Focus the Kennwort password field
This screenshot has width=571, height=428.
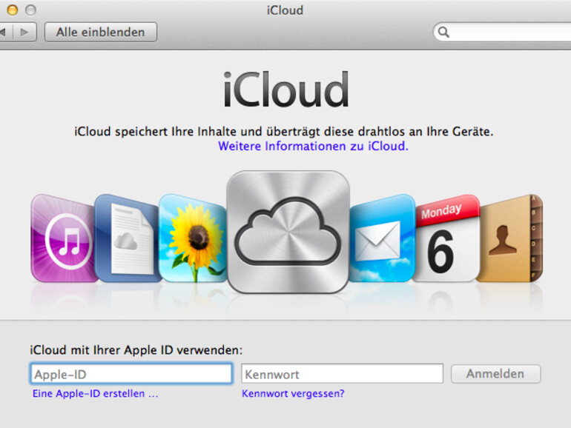342,373
